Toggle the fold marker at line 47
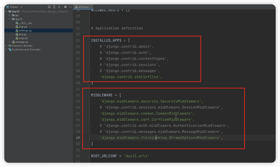Image resolution: width=280 pixels, height=167 pixels. coord(89,126)
